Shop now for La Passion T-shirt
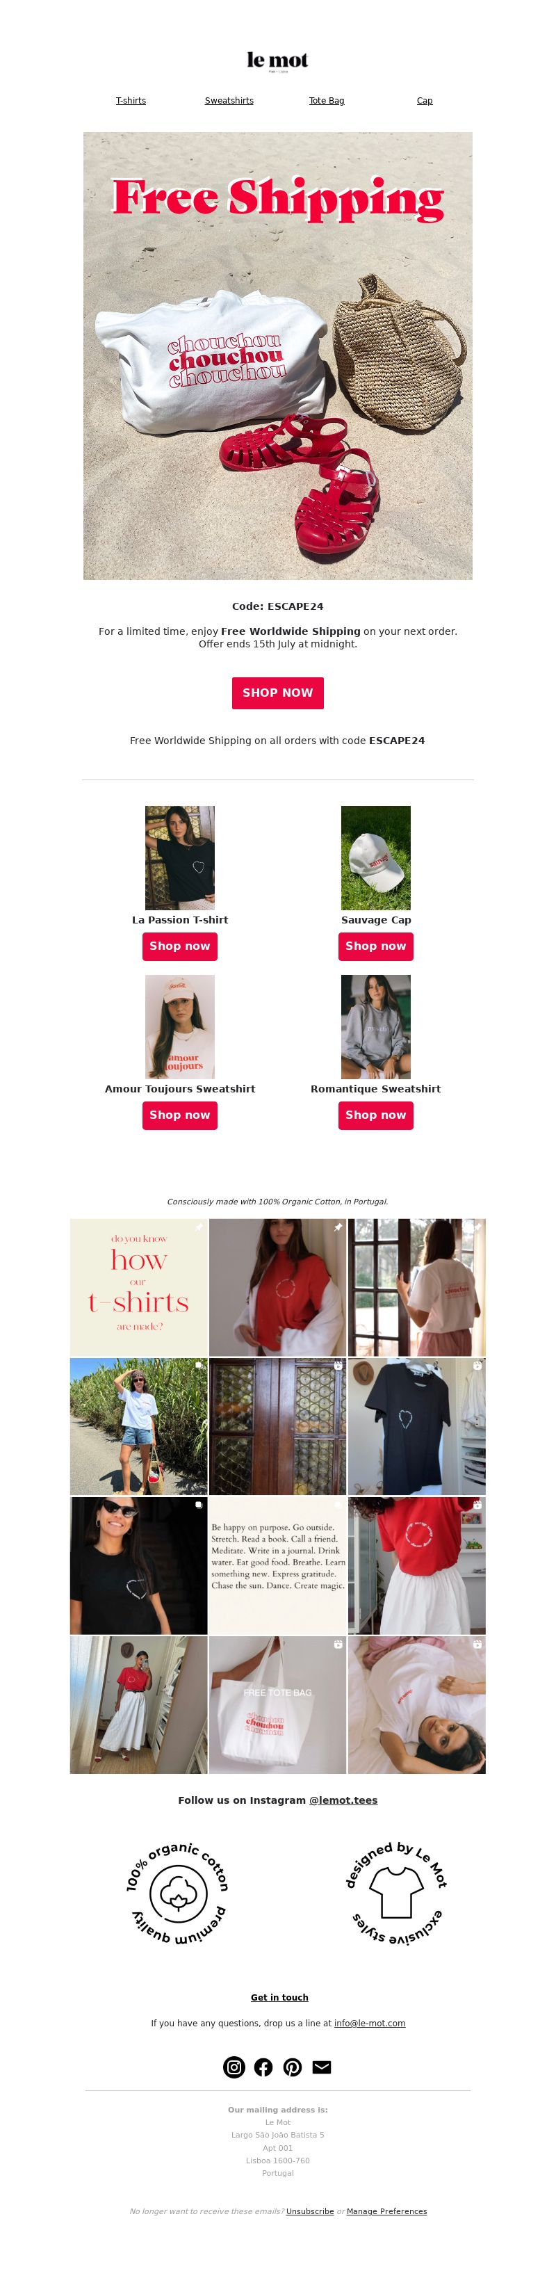556x2269 pixels. [x=179, y=946]
